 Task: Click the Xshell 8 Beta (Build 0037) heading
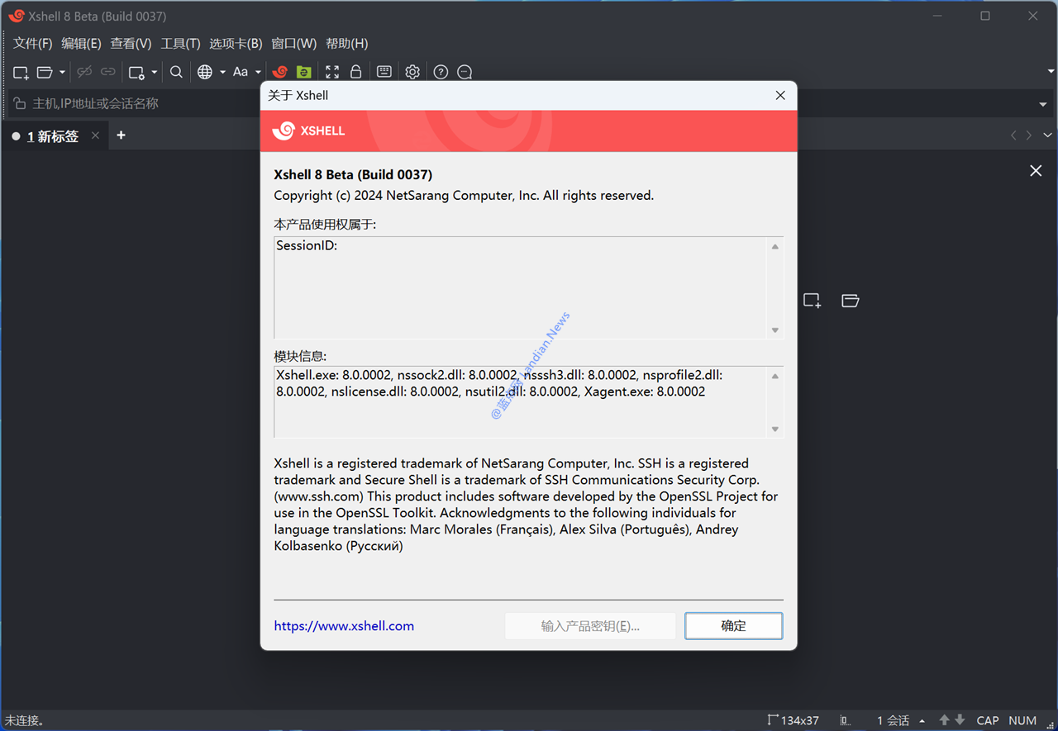(x=353, y=174)
